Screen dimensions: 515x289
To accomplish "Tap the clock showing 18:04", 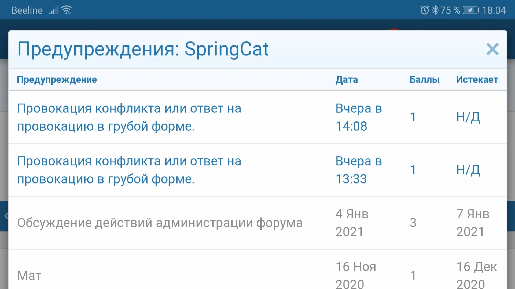I will [x=495, y=10].
